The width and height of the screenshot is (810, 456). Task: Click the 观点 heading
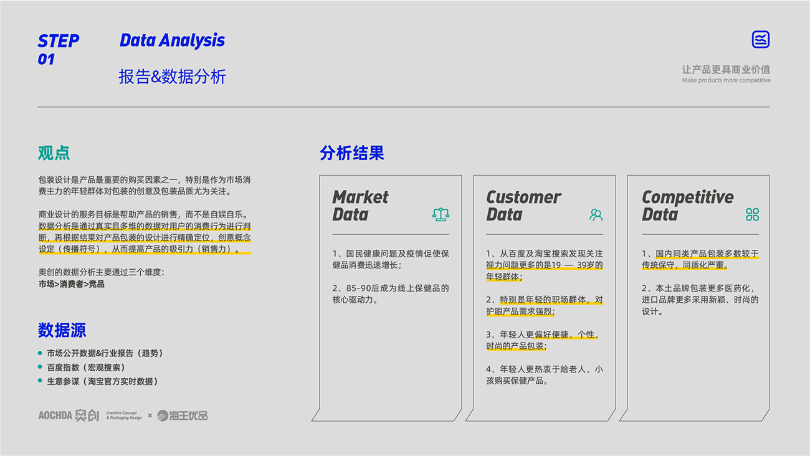pyautogui.click(x=54, y=153)
